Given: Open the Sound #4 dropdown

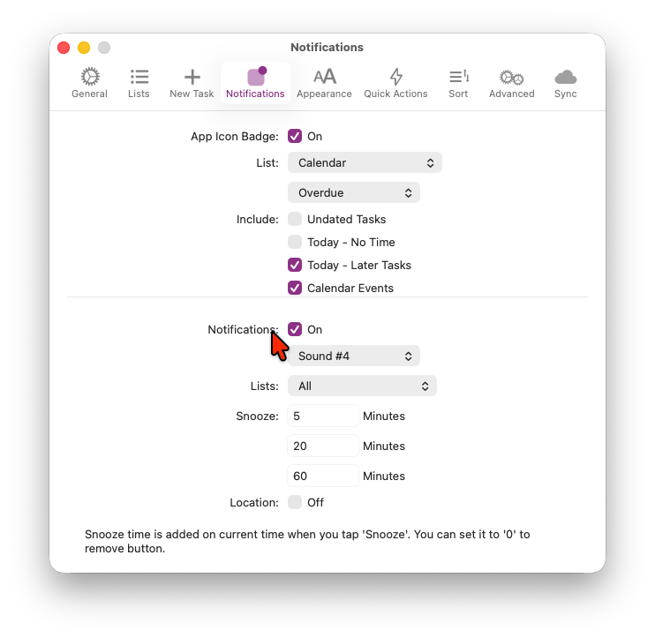Looking at the screenshot, I should pyautogui.click(x=354, y=356).
